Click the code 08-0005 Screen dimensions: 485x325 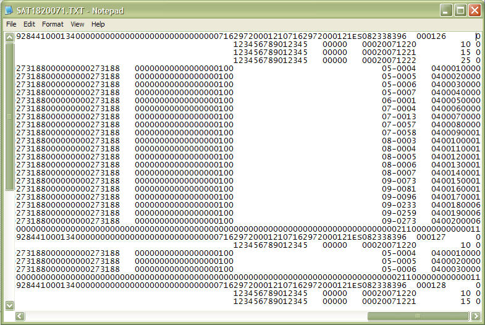(399, 157)
